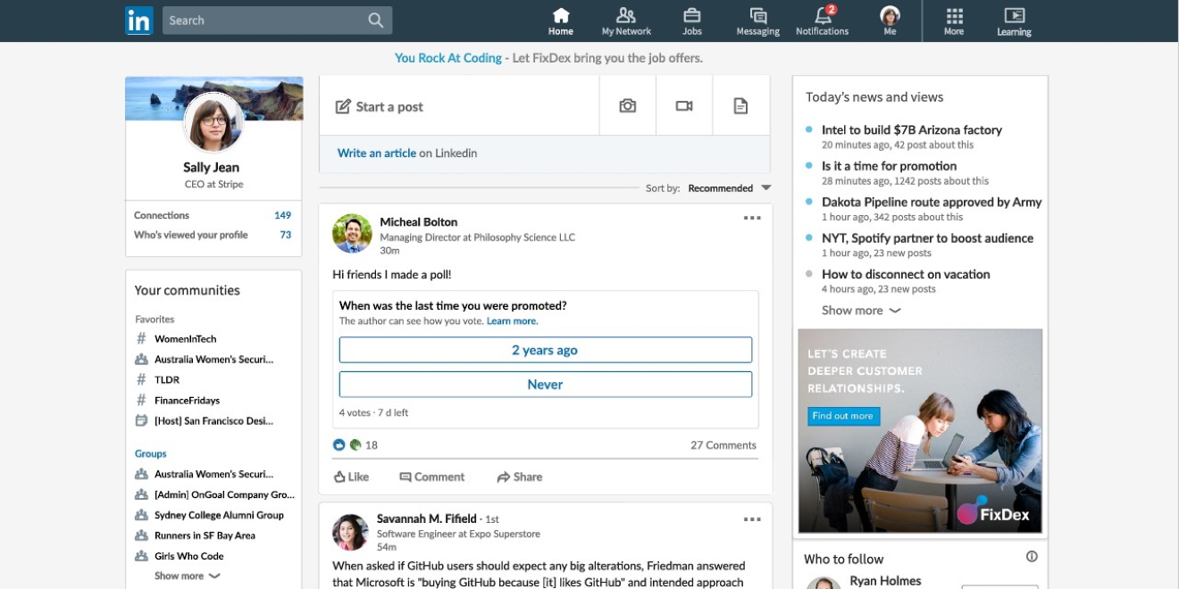Click group icon beside Runners in SF Bay Area
The width and height of the screenshot is (1179, 589).
pos(141,535)
